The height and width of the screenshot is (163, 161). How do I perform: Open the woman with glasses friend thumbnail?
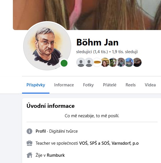point(105,62)
